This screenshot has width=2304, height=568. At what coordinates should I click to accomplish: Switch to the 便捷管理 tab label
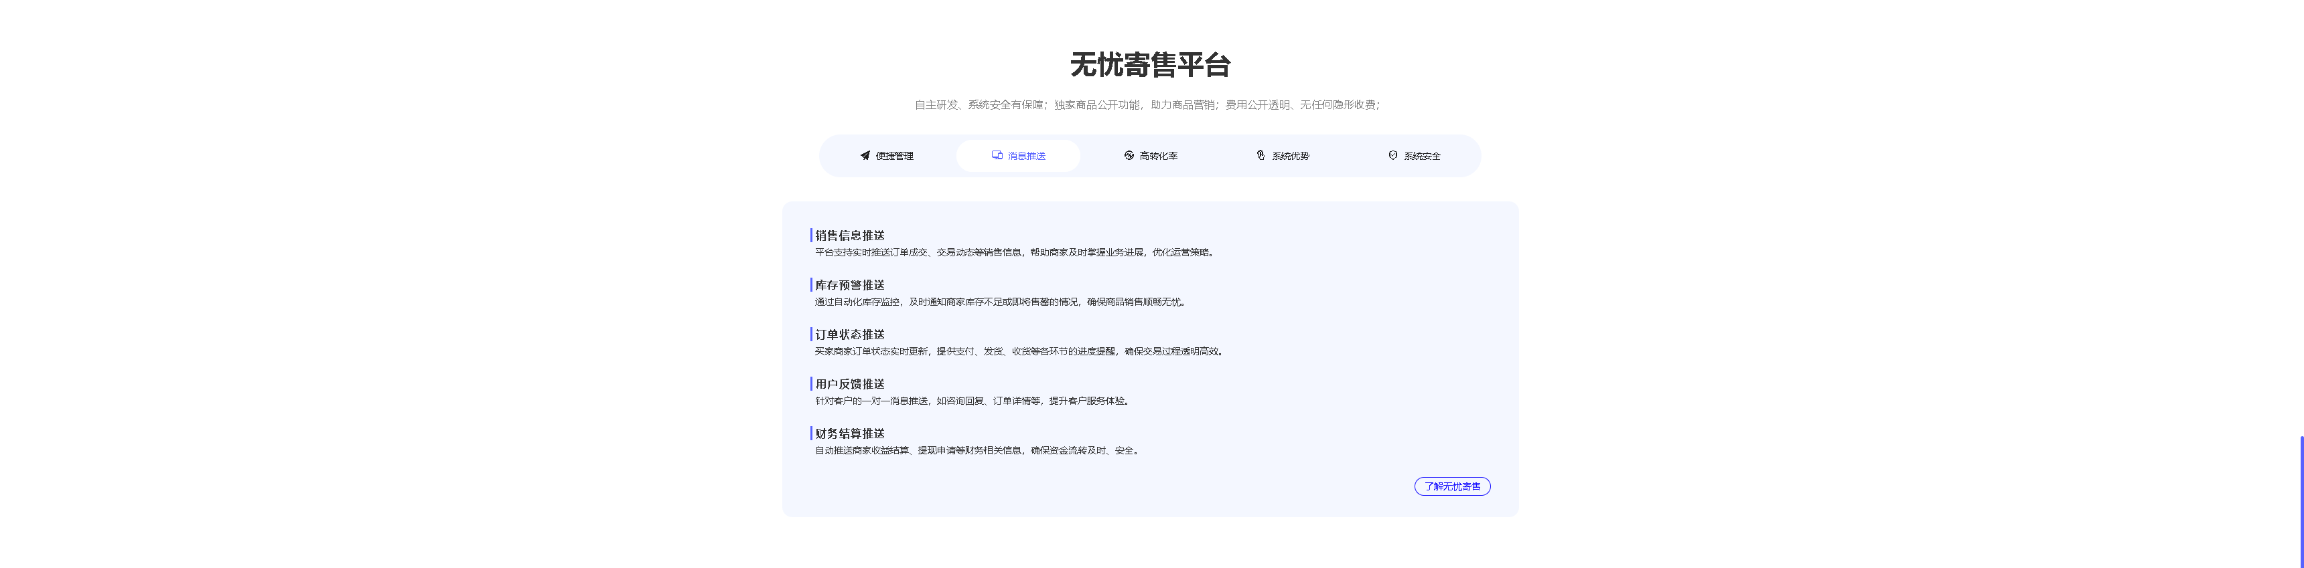[894, 157]
